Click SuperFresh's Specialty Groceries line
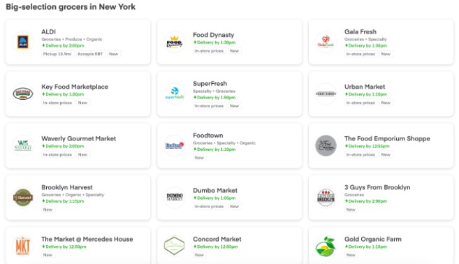 tap(214, 91)
